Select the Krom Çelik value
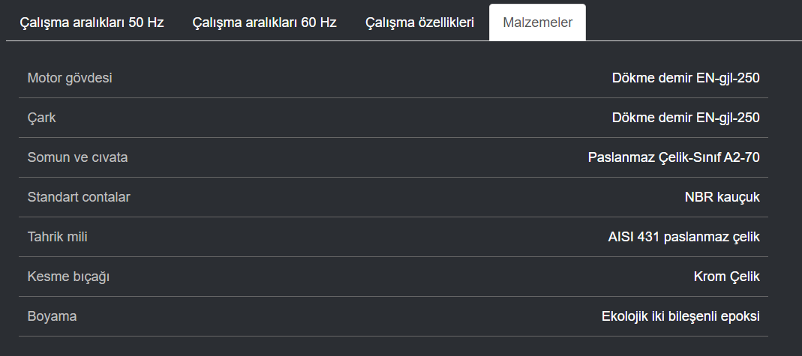This screenshot has height=356, width=802. coord(727,277)
